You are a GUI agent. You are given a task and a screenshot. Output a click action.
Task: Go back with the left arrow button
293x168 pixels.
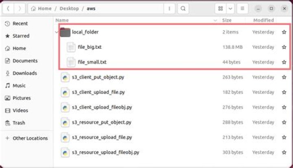(x=9, y=9)
